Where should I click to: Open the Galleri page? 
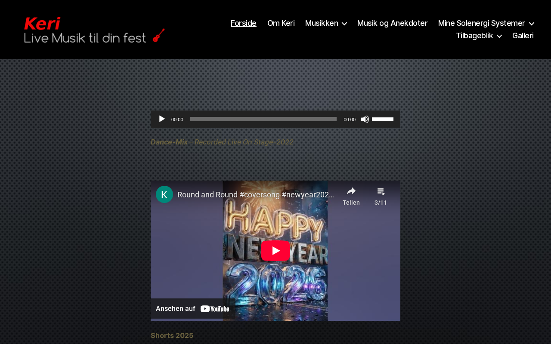point(523,36)
